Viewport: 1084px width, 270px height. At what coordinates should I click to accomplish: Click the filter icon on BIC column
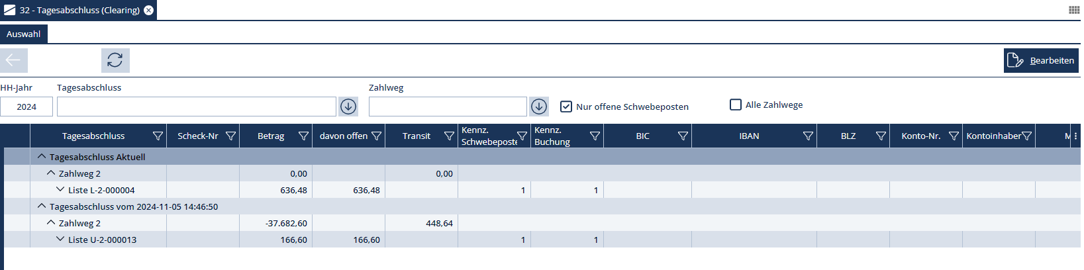click(x=683, y=136)
